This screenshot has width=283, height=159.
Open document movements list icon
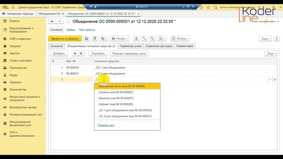[137, 38]
